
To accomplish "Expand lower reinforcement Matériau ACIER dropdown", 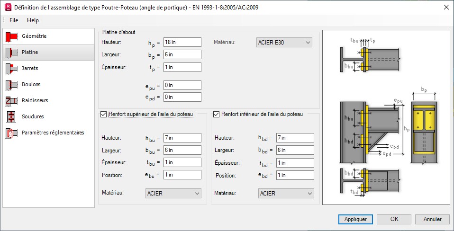I will pyautogui.click(x=286, y=193).
